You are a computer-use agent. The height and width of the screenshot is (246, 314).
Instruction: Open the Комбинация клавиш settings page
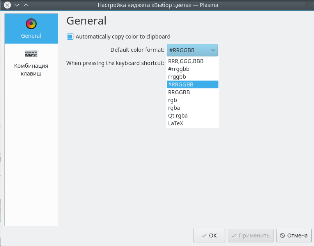pyautogui.click(x=31, y=62)
